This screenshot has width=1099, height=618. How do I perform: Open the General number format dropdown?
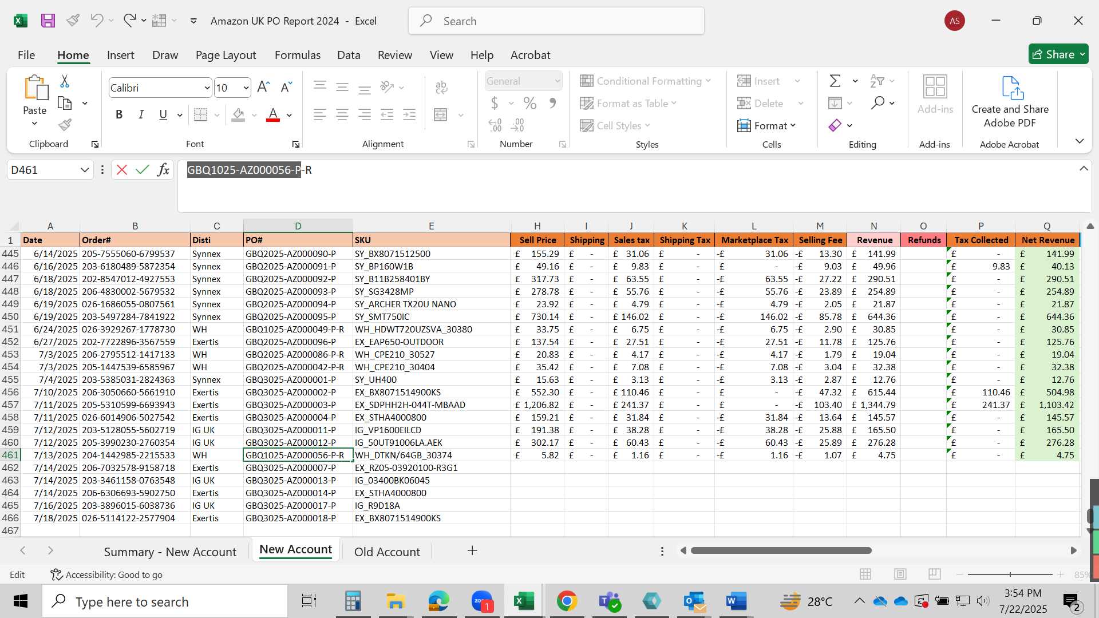[x=557, y=81]
